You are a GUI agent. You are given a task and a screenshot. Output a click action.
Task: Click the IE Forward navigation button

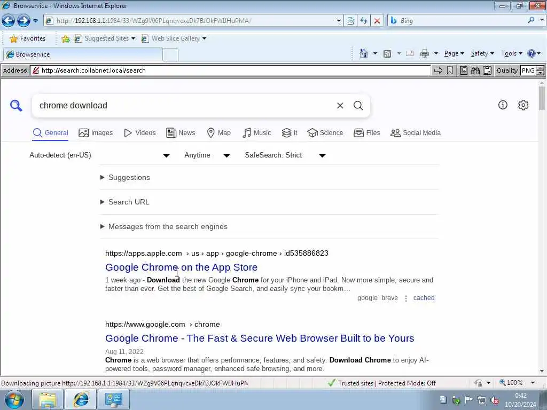(x=24, y=21)
